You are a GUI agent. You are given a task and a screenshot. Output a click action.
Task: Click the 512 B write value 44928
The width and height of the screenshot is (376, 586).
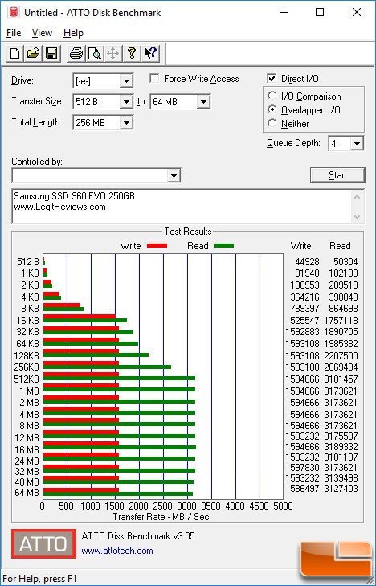click(307, 262)
